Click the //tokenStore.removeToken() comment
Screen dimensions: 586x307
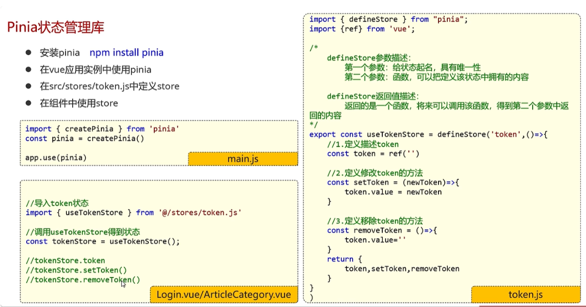click(82, 279)
